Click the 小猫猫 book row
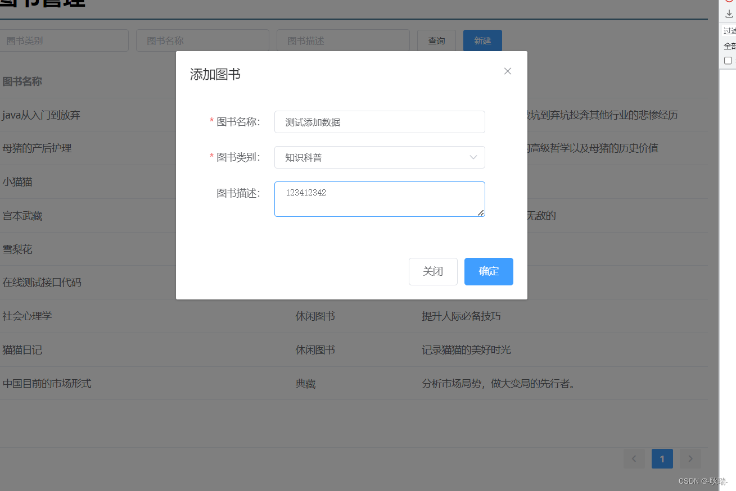 (17, 182)
